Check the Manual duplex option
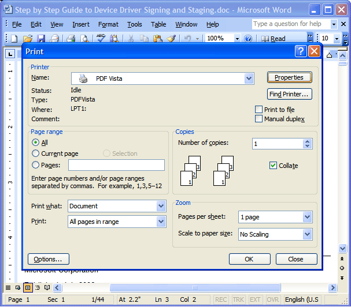 [x=259, y=119]
